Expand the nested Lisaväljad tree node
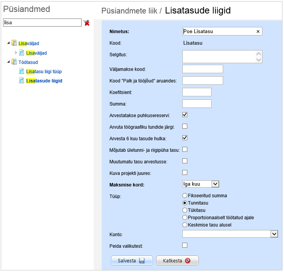 tap(16, 53)
